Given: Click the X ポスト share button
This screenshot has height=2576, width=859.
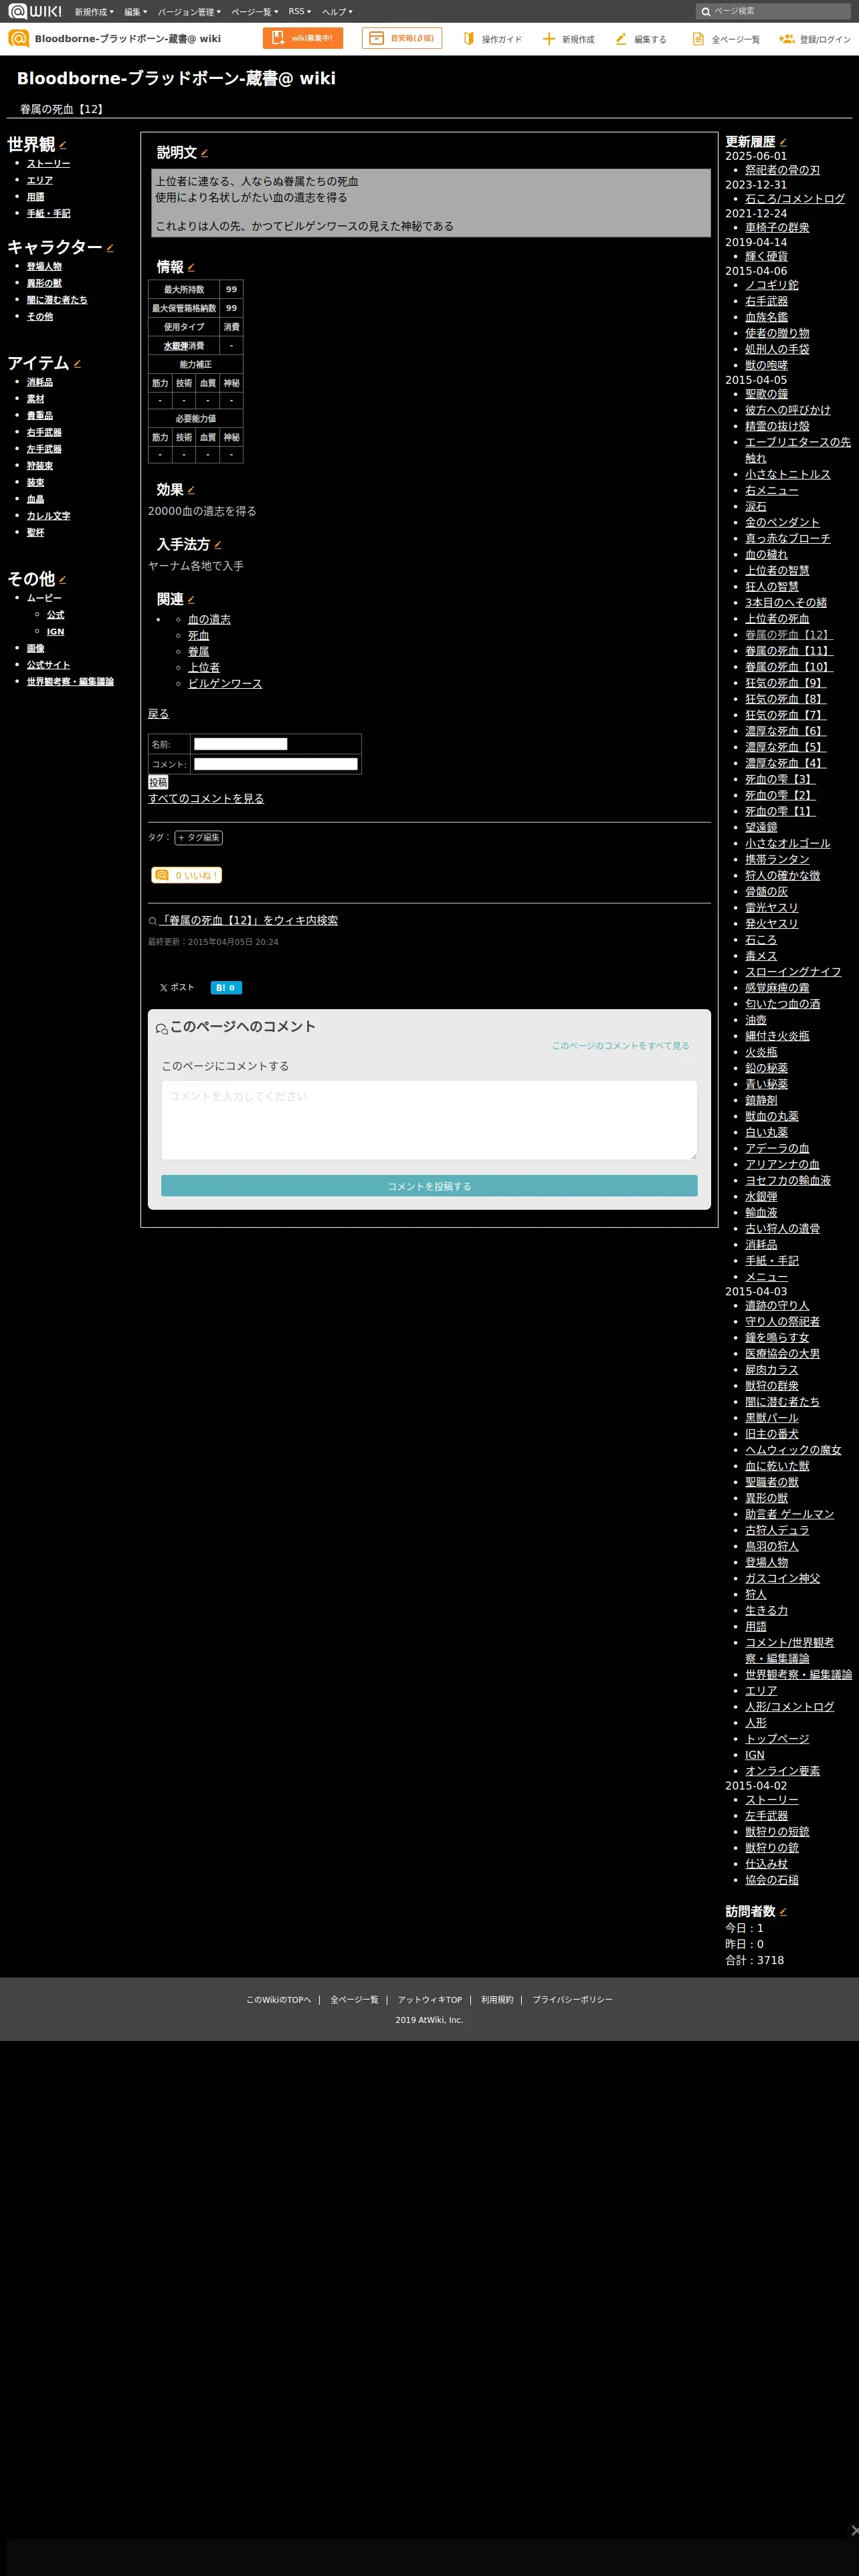Looking at the screenshot, I should 176,987.
